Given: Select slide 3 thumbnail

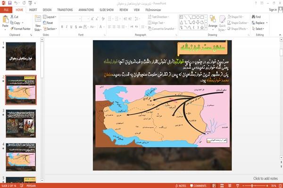Looking at the screenshot, I should [x=21, y=123].
